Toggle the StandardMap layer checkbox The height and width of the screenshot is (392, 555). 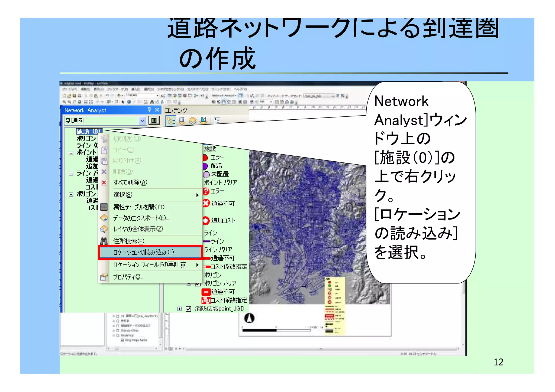tap(118, 331)
